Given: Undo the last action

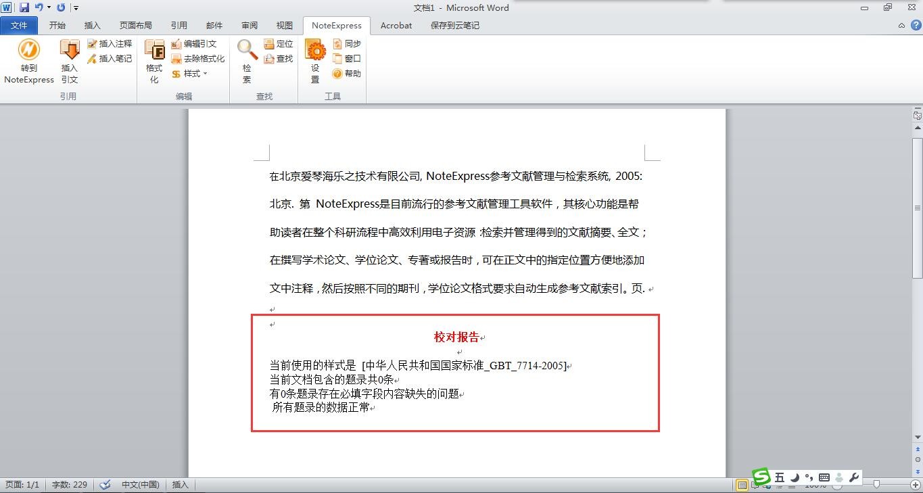Looking at the screenshot, I should click(x=39, y=7).
